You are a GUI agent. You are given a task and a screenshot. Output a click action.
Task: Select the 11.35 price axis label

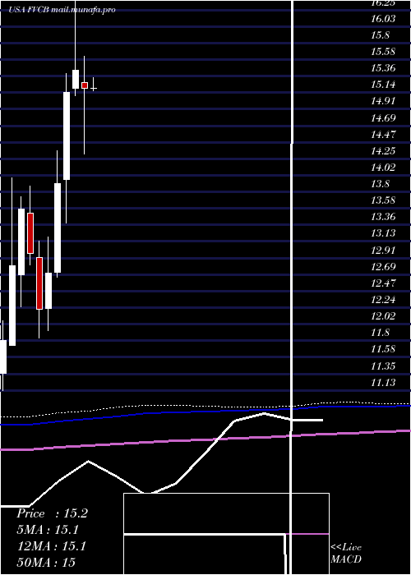pos(383,366)
